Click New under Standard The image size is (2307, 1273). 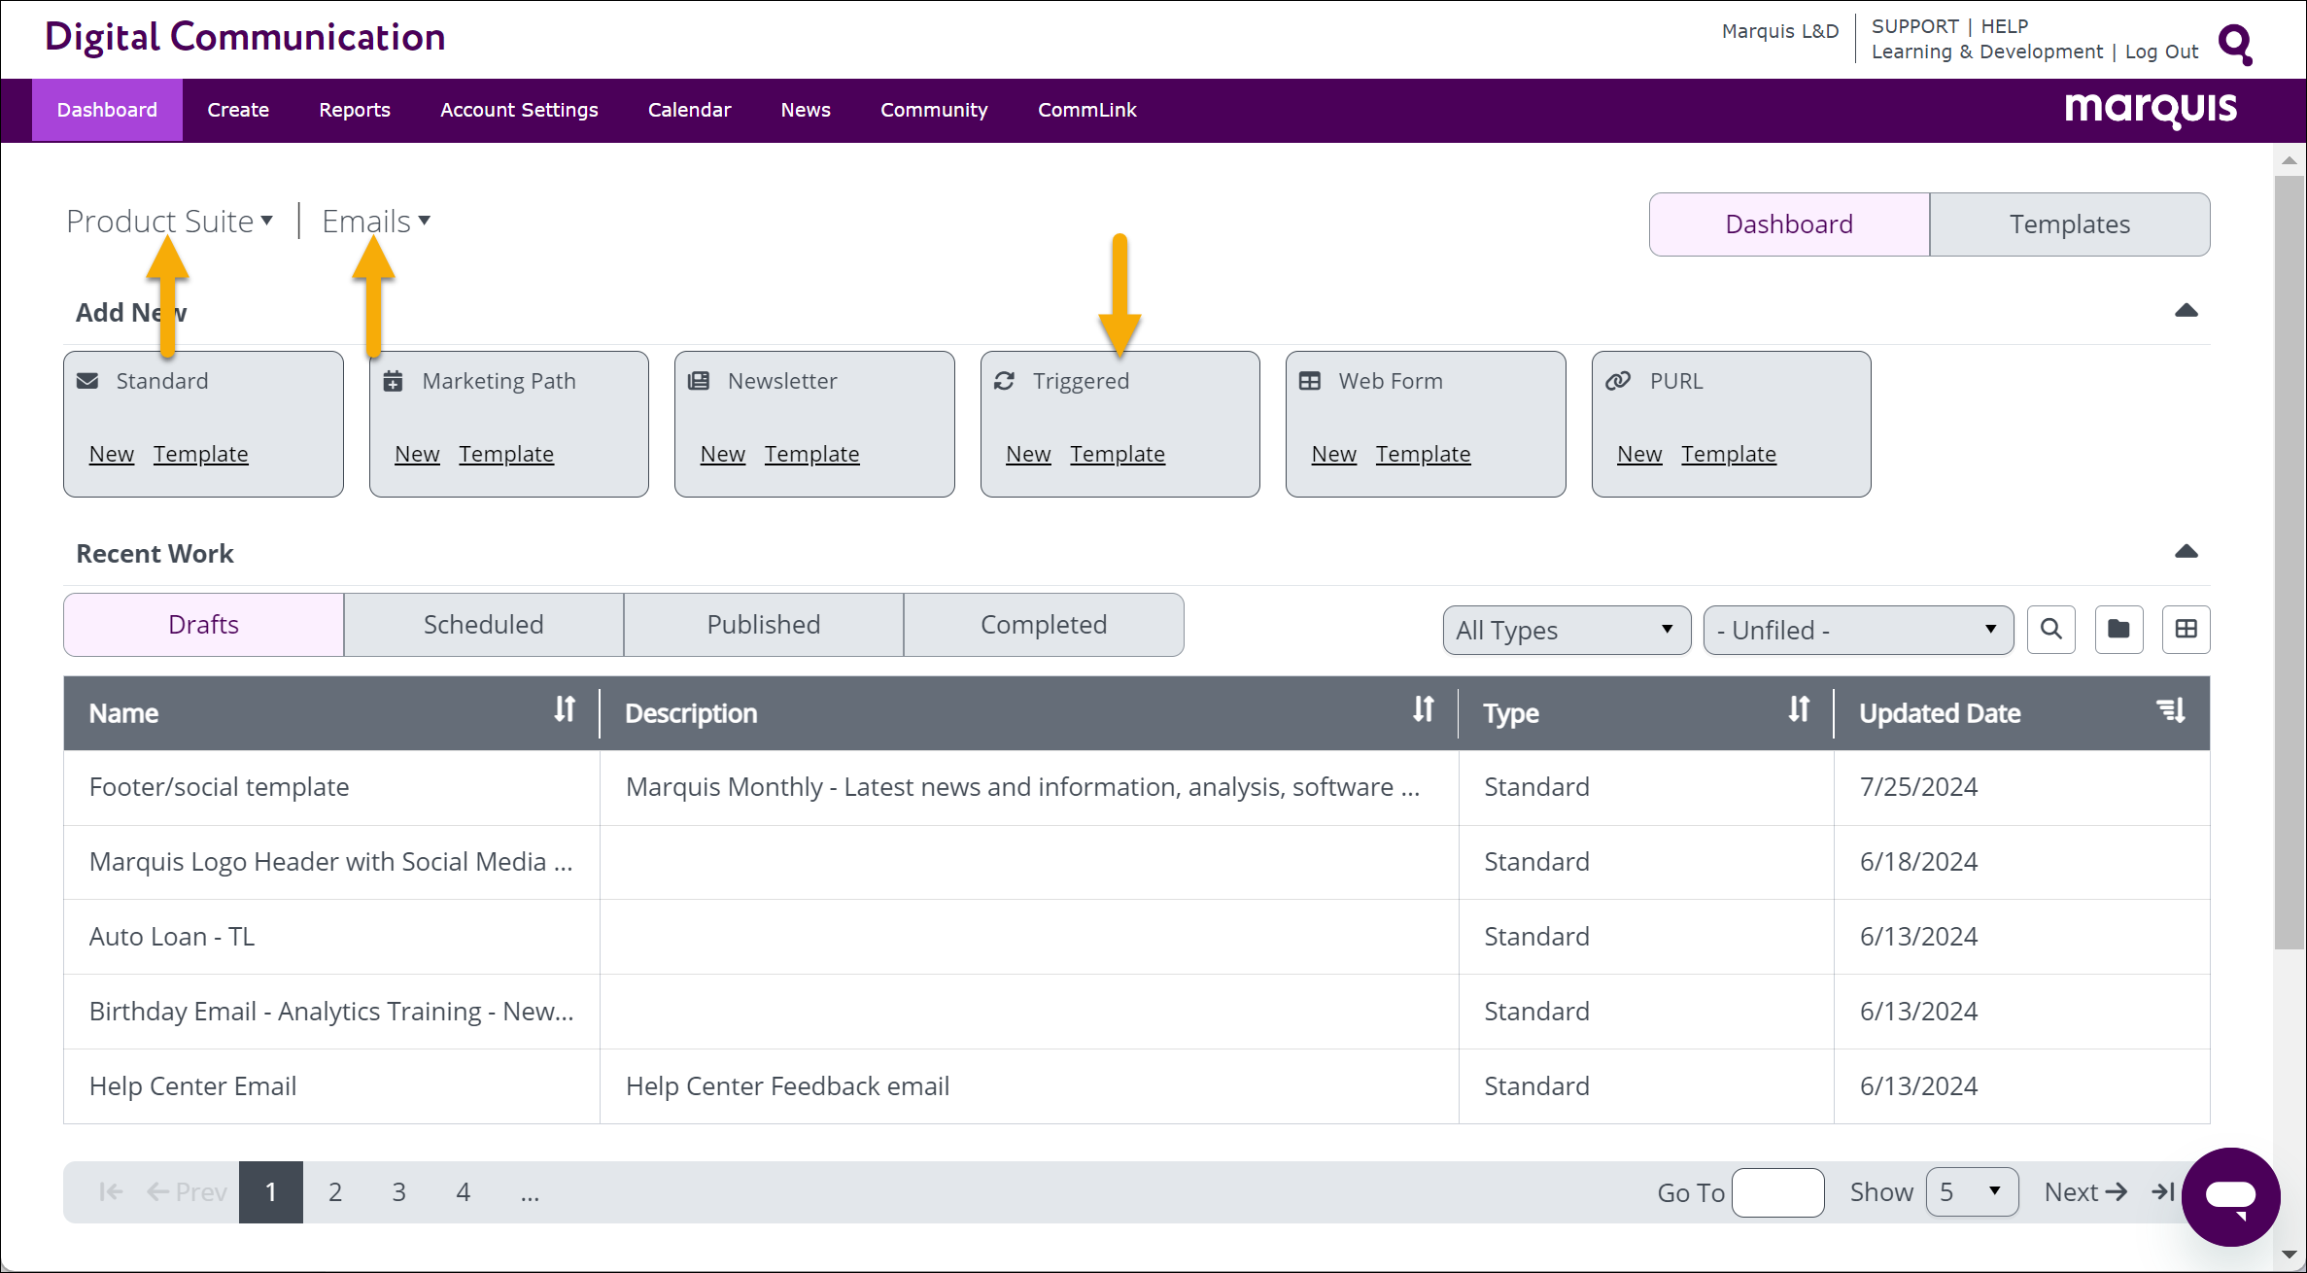click(112, 454)
